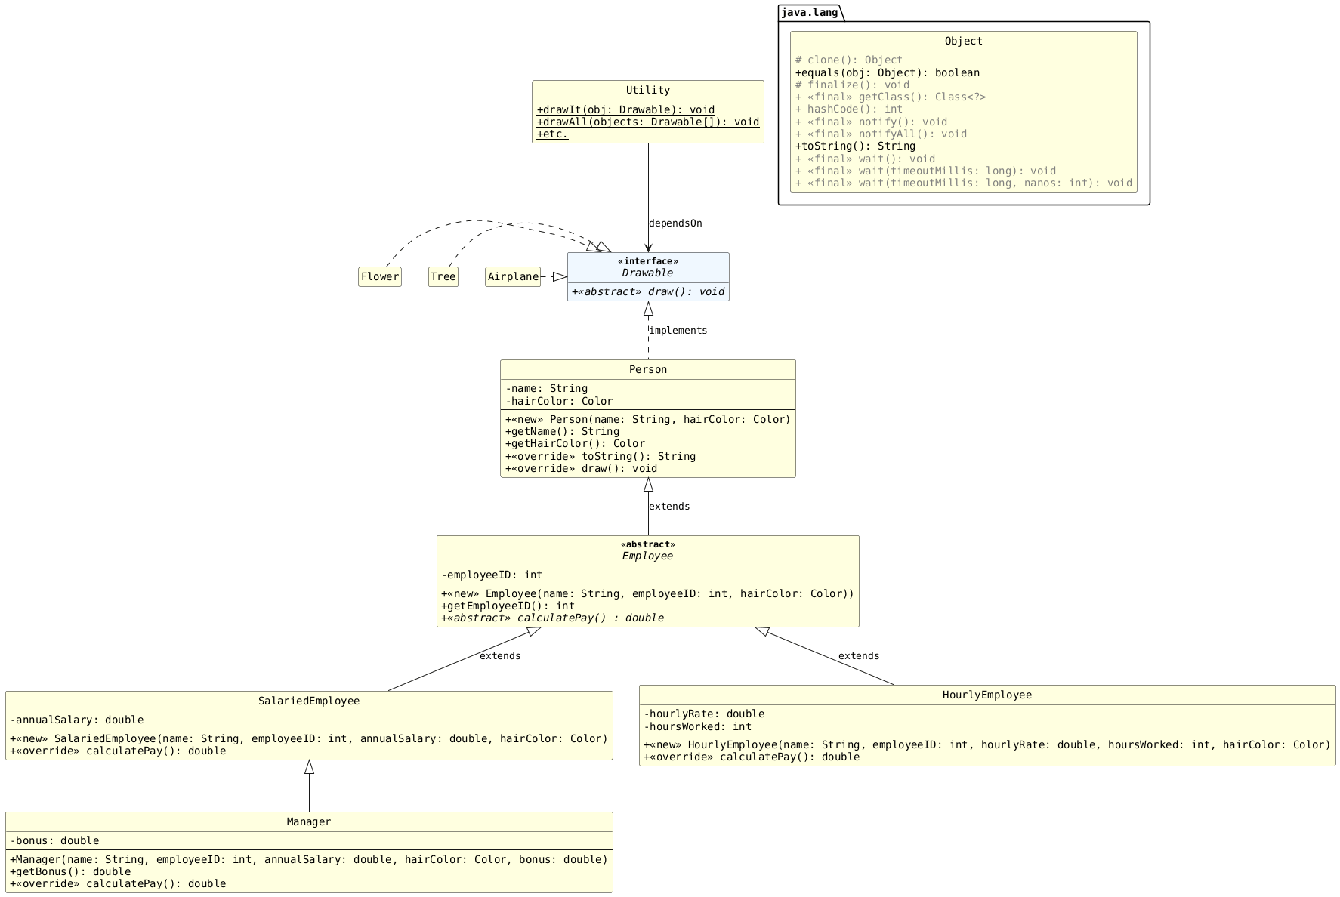Screen dimensions: 1340x897
Task: Select the Object class title
Action: [x=962, y=41]
